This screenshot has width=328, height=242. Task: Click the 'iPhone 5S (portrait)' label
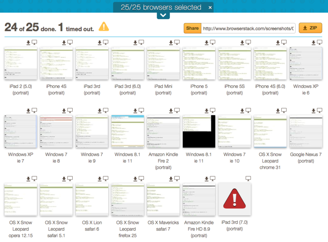pyautogui.click(x=235, y=89)
